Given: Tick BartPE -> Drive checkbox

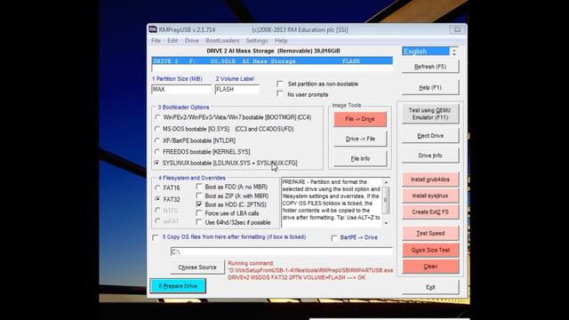Looking at the screenshot, I should (x=334, y=237).
